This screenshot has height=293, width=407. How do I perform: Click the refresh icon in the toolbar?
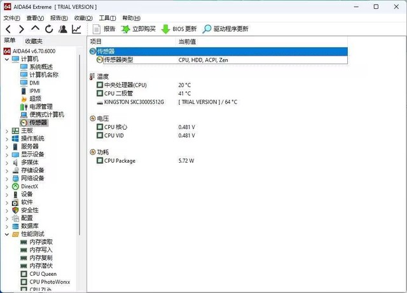tap(49, 29)
